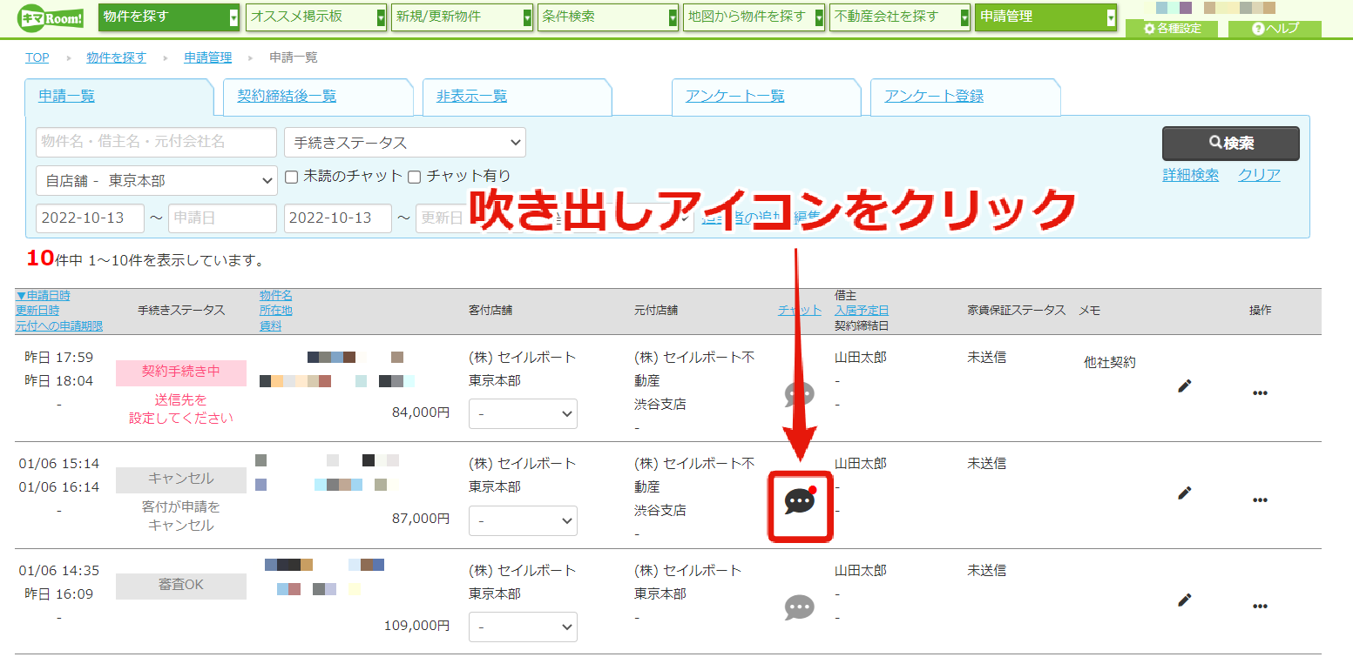Open three-dot actions menu in 審査OK row
Image resolution: width=1353 pixels, height=657 pixels.
pos(1260,607)
